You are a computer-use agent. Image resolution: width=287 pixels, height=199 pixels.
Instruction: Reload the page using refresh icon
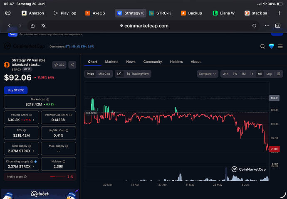click(x=254, y=26)
